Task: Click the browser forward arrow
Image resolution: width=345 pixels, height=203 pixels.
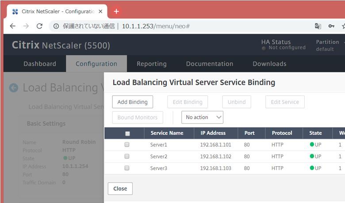Action: point(26,26)
